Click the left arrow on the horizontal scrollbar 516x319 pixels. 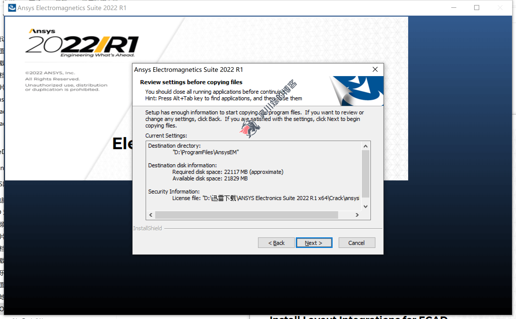click(151, 215)
